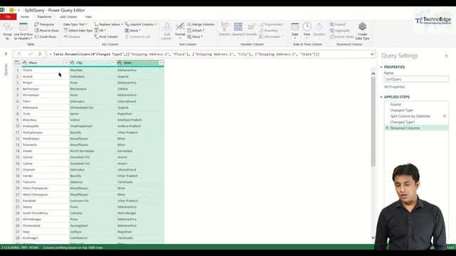This screenshot has width=456, height=256.
Task: Click Merge Columns
Action: [x=201, y=24]
